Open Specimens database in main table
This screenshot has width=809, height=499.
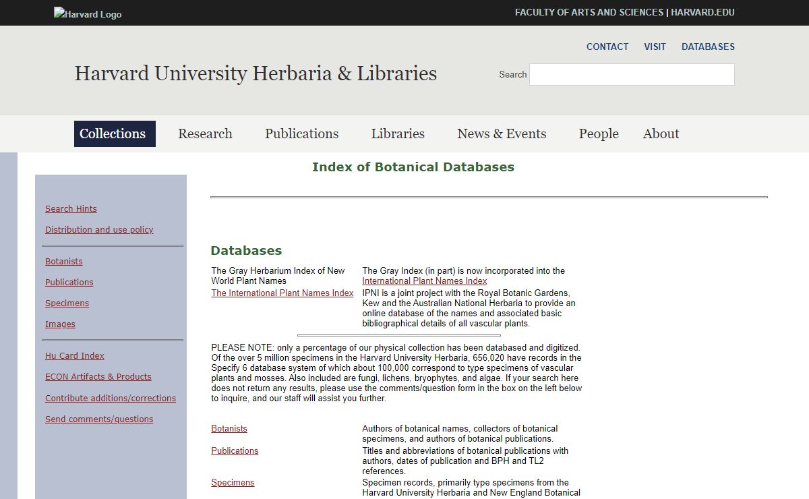(233, 482)
